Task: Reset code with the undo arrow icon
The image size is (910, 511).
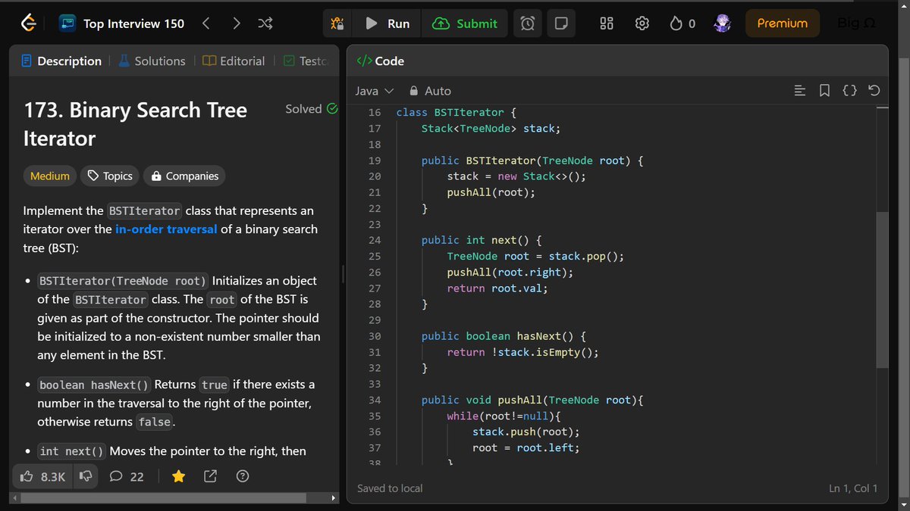Action: click(x=874, y=91)
